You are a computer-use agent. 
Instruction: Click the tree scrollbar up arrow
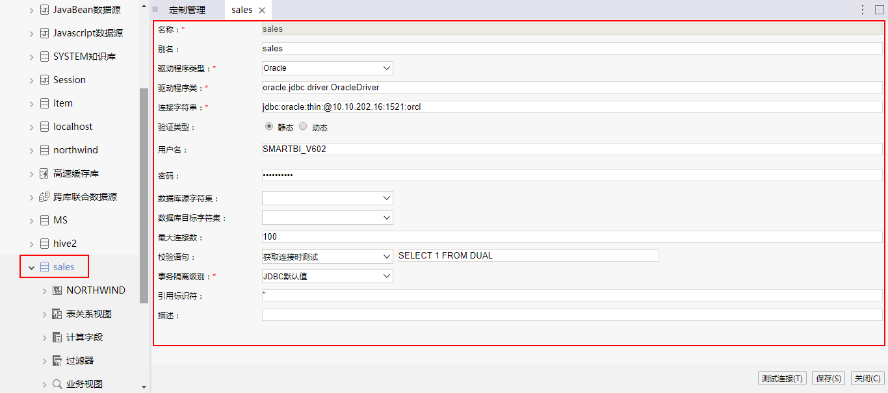(x=144, y=6)
